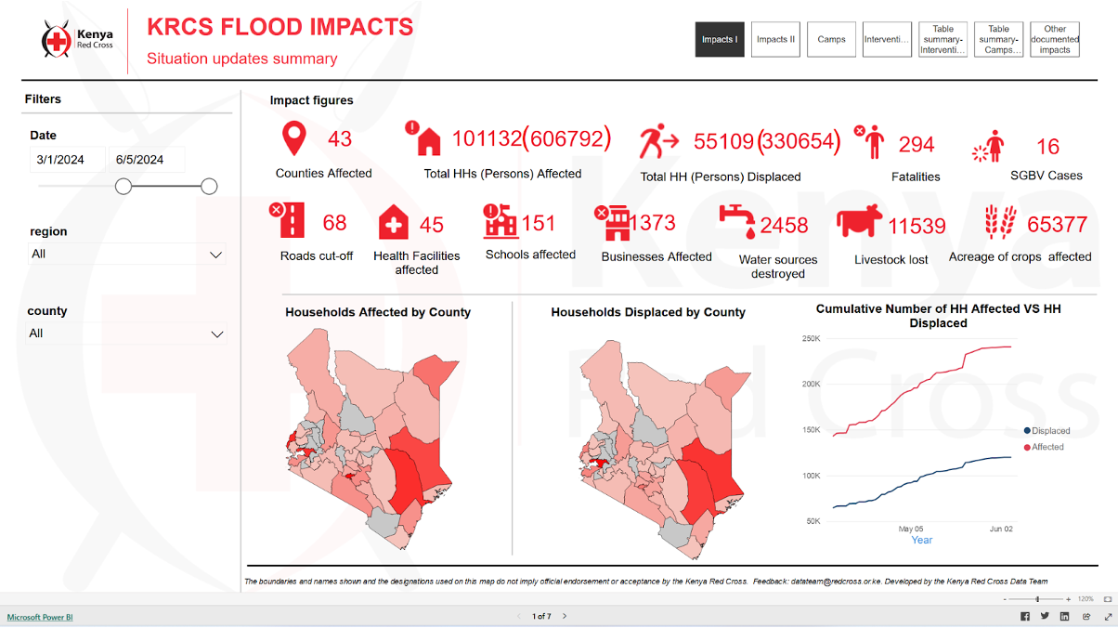
Task: Expand the next page chevron in navigation bar
Action: coord(565,615)
